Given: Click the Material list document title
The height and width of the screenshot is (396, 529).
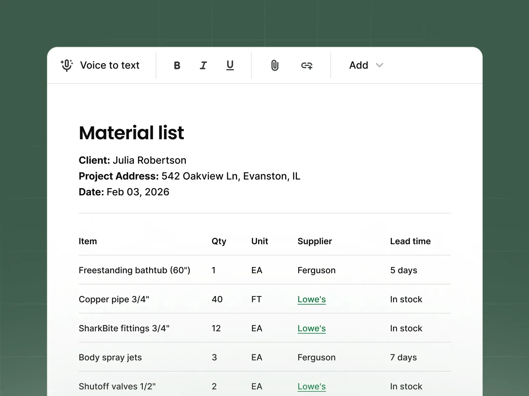Looking at the screenshot, I should pos(131,133).
